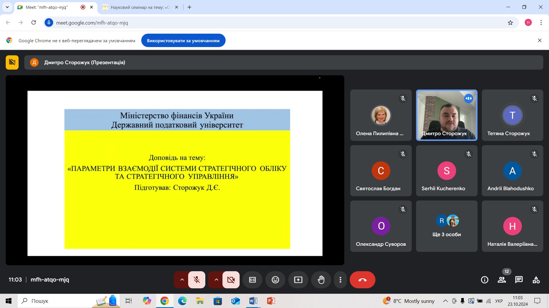Expand audio settings arrow beside microphone
The image size is (549, 308).
[182, 280]
